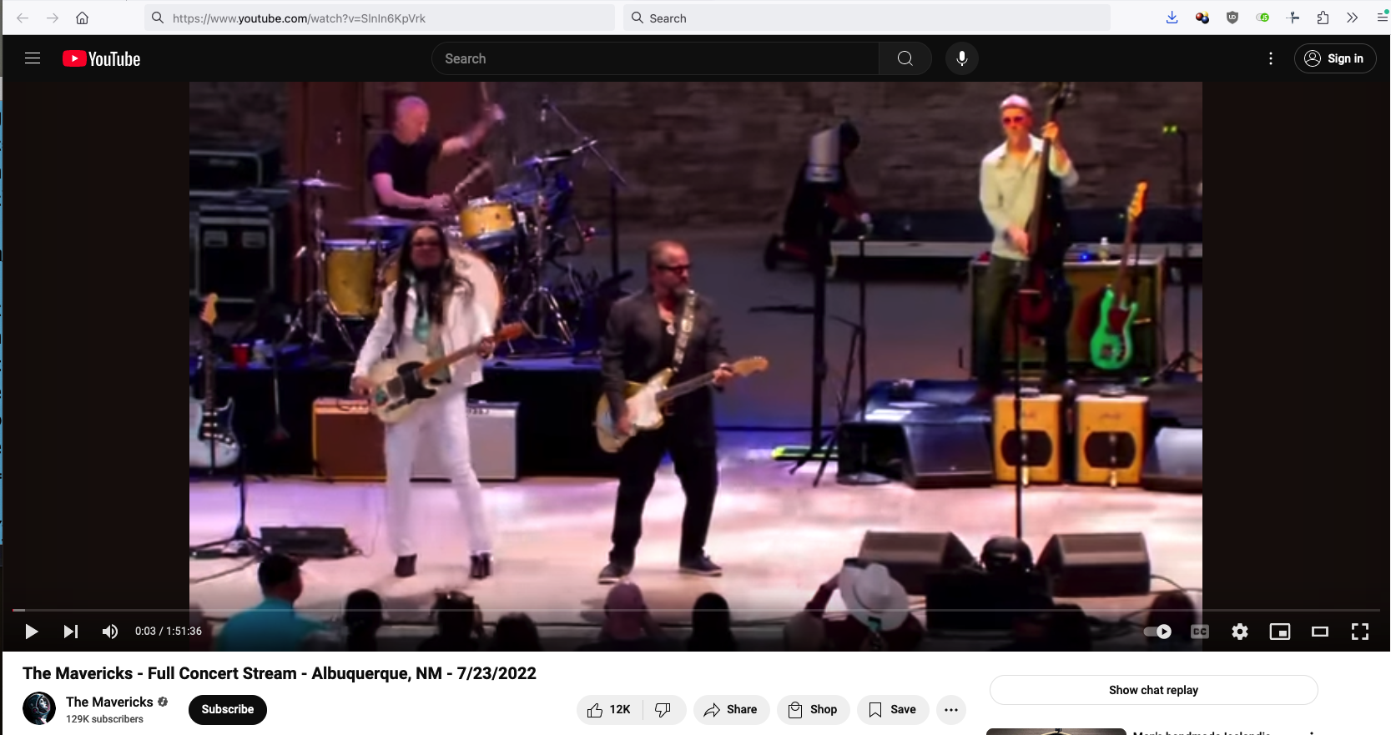1391x735 pixels.
Task: Open the Shop button
Action: pyautogui.click(x=813, y=710)
